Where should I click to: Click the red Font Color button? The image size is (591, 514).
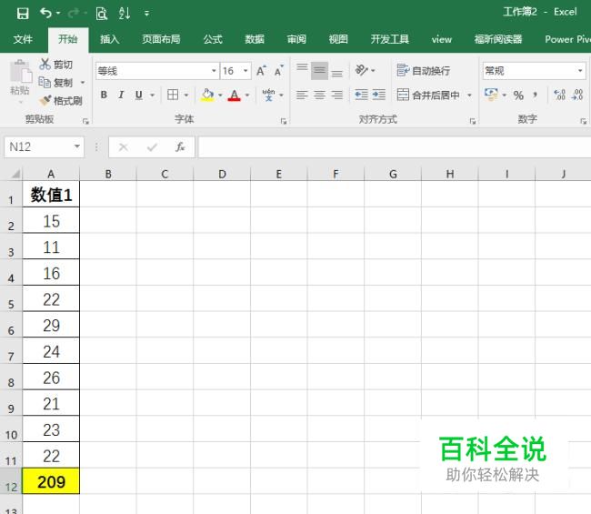[234, 95]
